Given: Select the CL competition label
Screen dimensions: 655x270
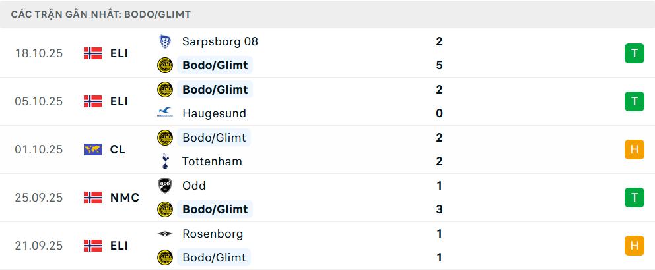Looking at the screenshot, I should pyautogui.click(x=118, y=149).
